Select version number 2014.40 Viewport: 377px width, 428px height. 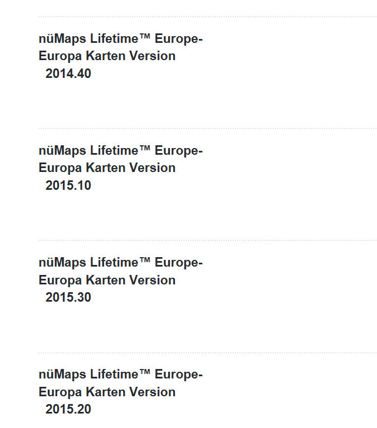68,73
